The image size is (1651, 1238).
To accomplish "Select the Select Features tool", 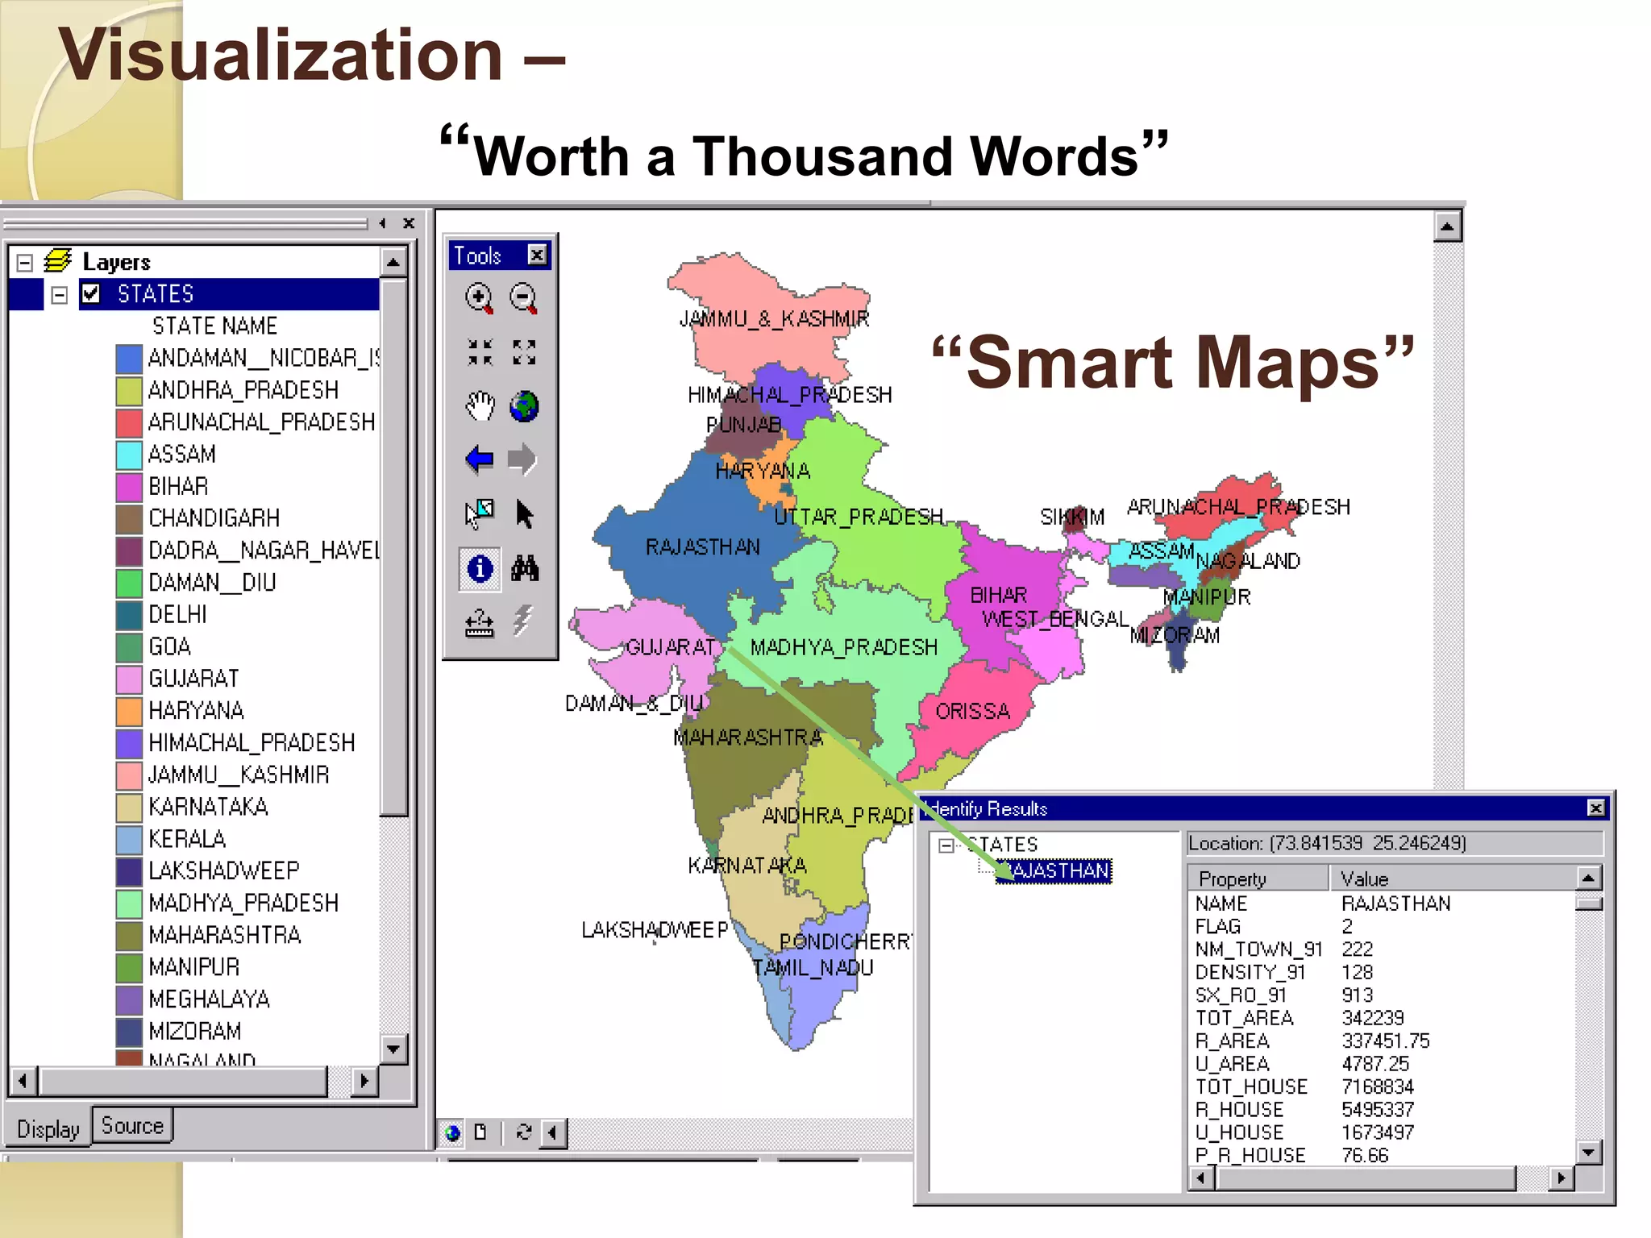I will [480, 513].
